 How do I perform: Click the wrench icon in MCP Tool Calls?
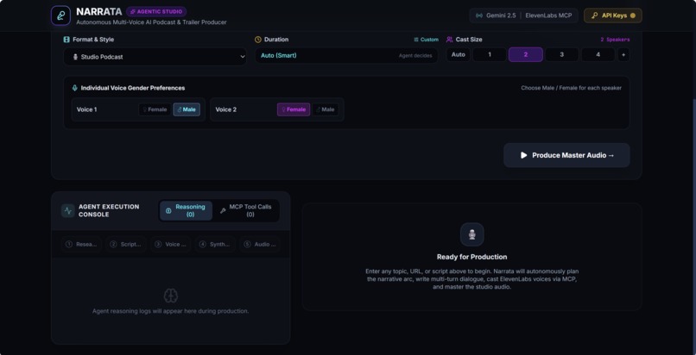(223, 211)
